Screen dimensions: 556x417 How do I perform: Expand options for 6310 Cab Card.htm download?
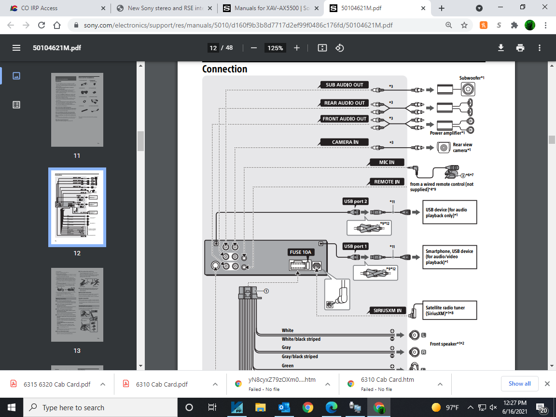click(440, 384)
